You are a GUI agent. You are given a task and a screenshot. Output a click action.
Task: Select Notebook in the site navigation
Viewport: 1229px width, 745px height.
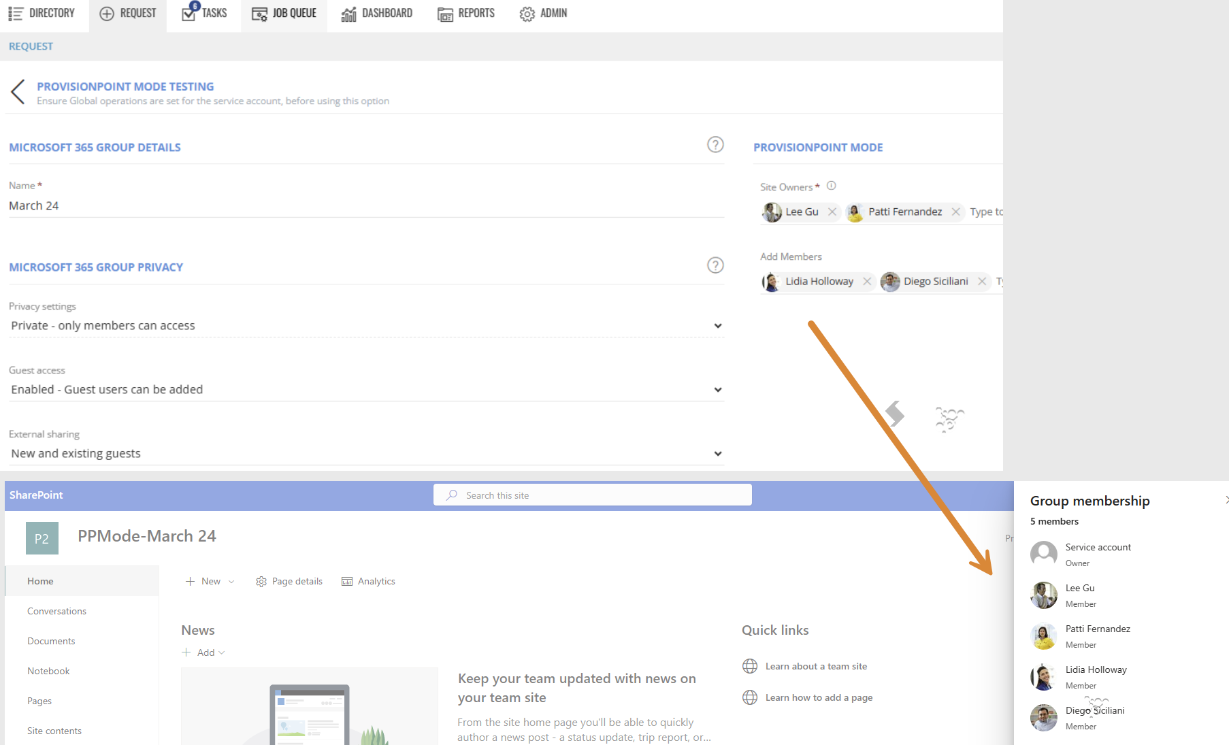48,671
